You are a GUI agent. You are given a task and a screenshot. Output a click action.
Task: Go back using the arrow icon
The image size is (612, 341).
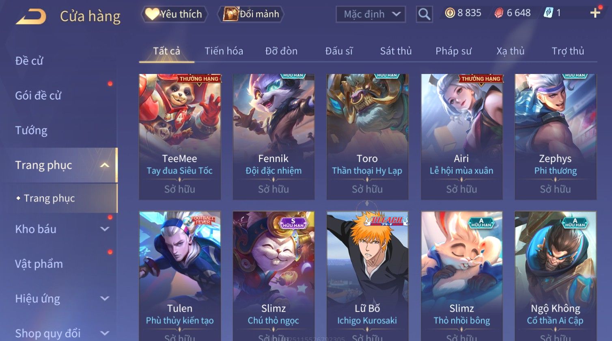[31, 16]
